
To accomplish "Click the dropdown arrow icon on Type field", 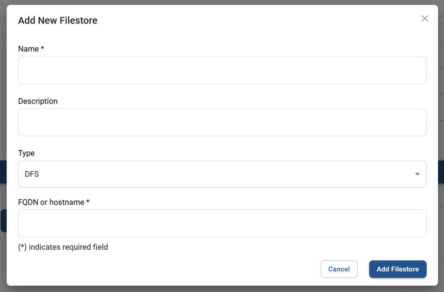I will (417, 174).
